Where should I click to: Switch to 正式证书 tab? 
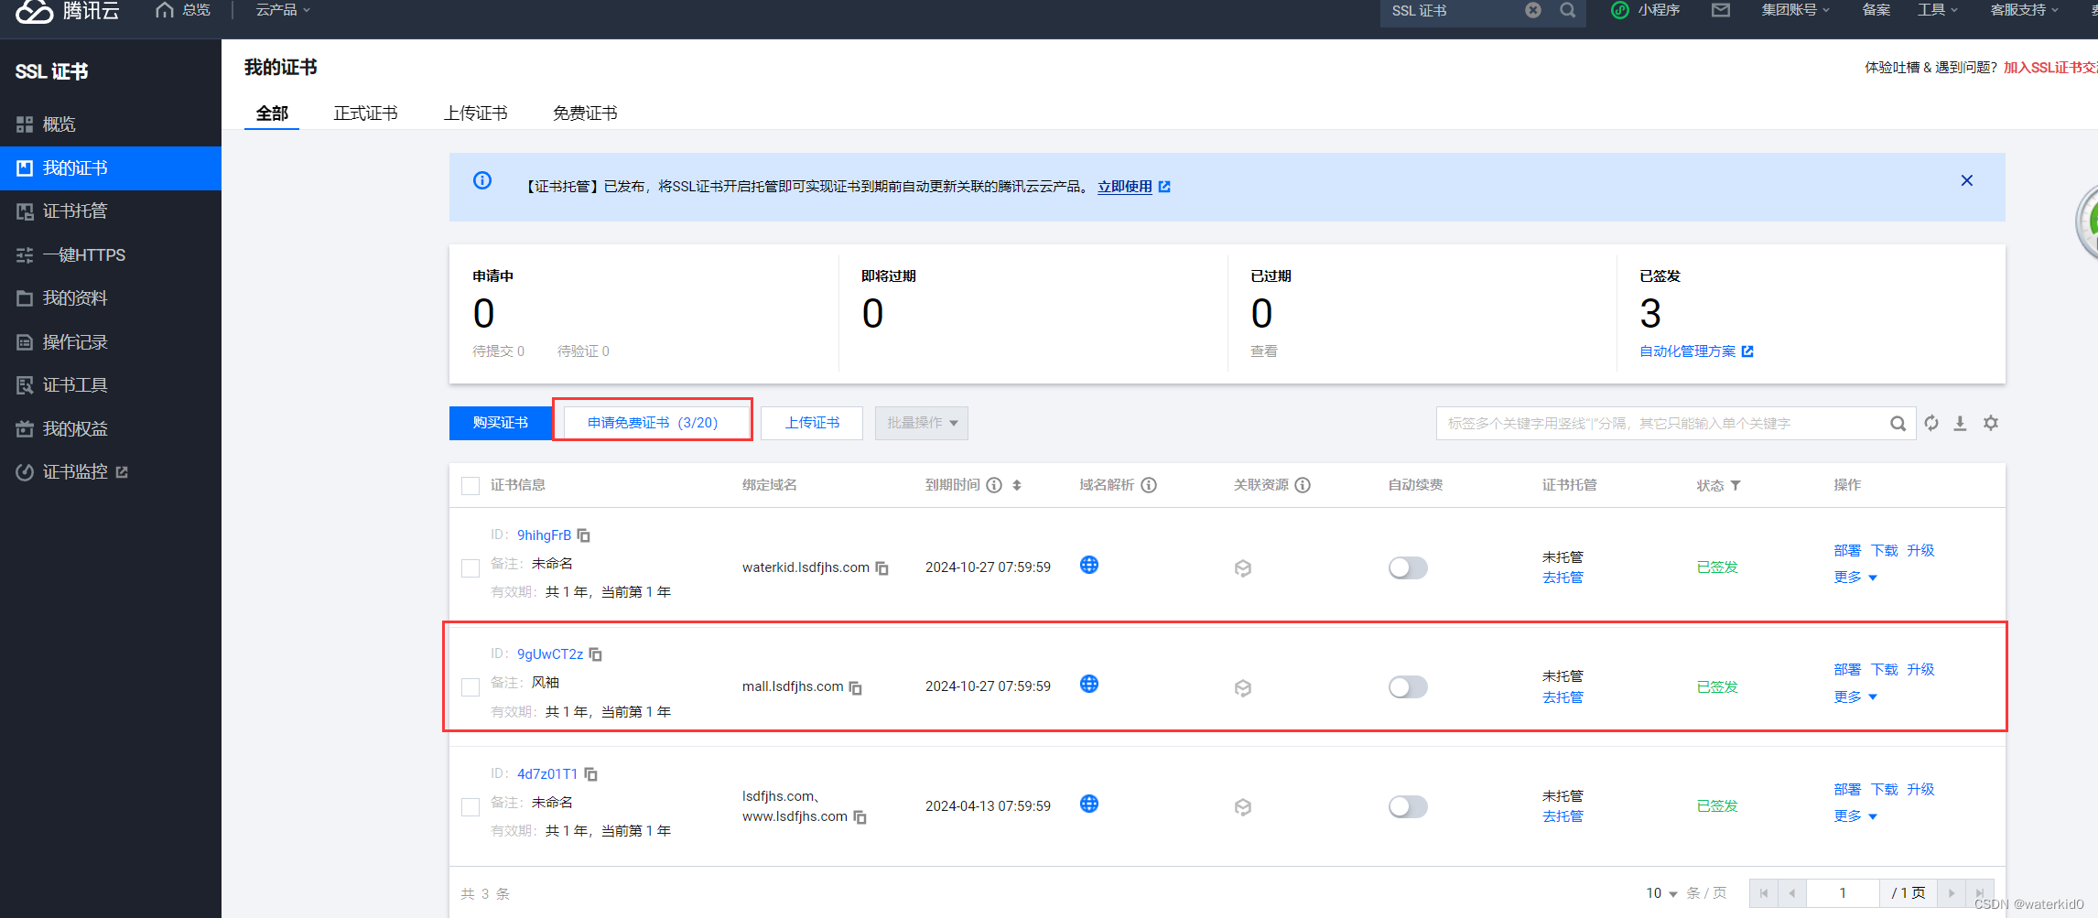pos(365,113)
